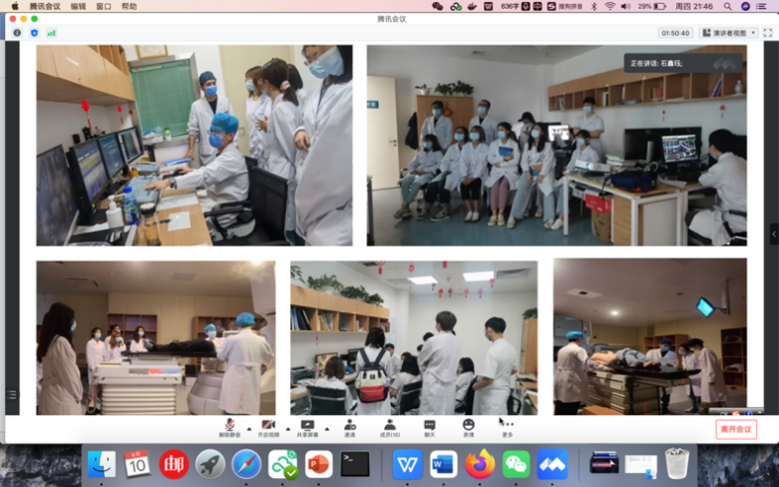Show meeting info via the info icon
Screen dimensions: 779x487
tap(17, 33)
